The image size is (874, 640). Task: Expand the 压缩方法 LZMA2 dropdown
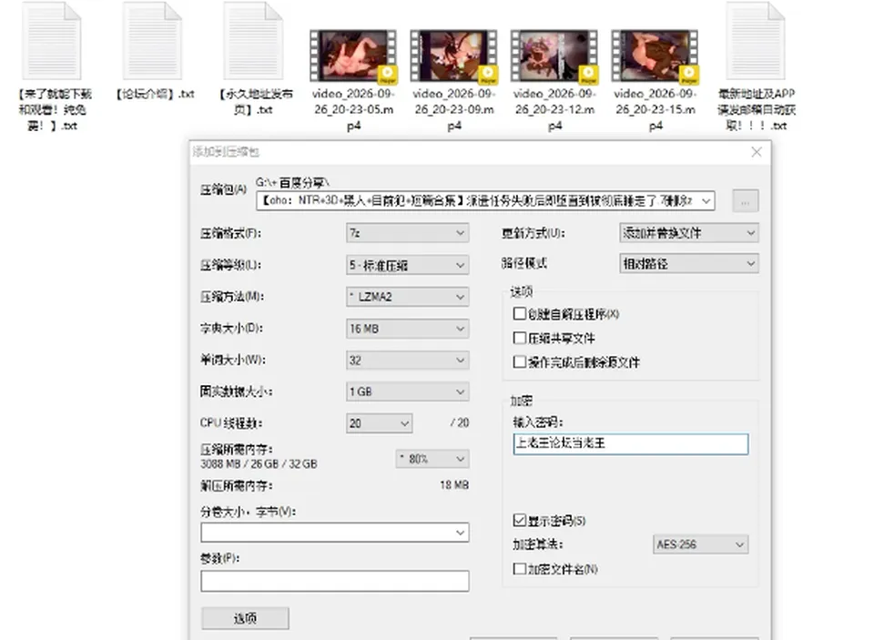point(408,297)
